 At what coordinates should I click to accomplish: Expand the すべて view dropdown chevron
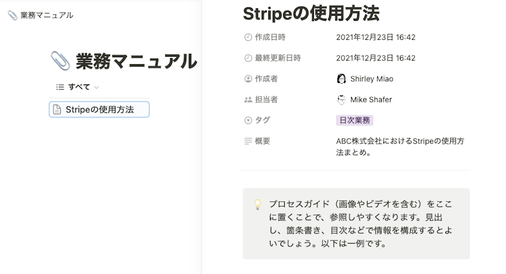pos(96,87)
